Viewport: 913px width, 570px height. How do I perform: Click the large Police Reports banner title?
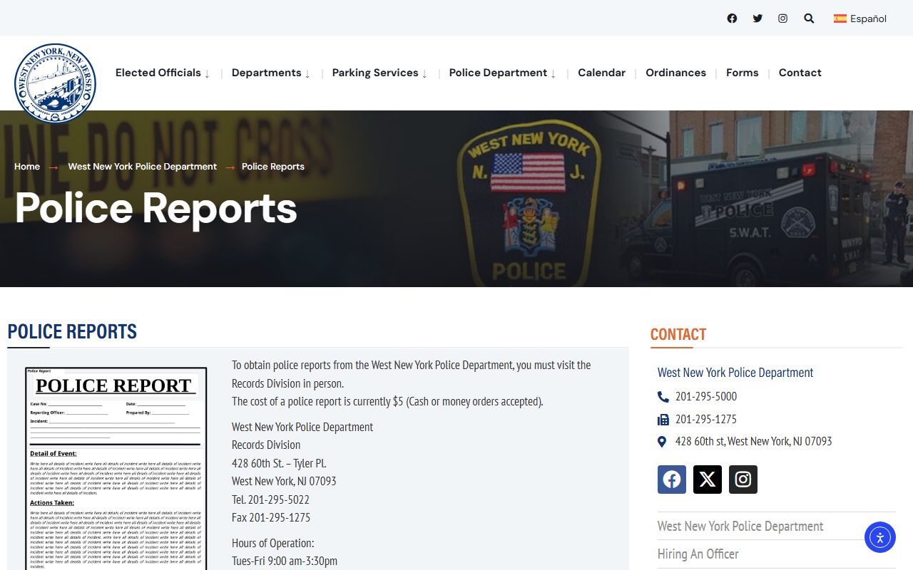pyautogui.click(x=156, y=208)
